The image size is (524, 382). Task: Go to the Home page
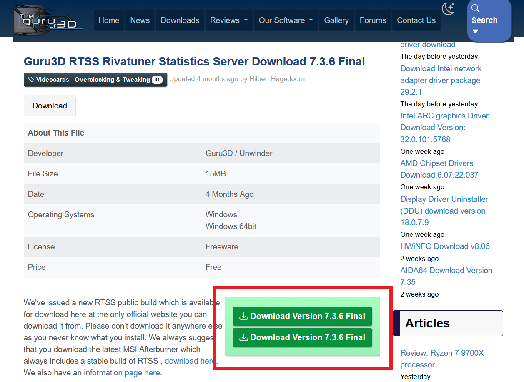(109, 20)
